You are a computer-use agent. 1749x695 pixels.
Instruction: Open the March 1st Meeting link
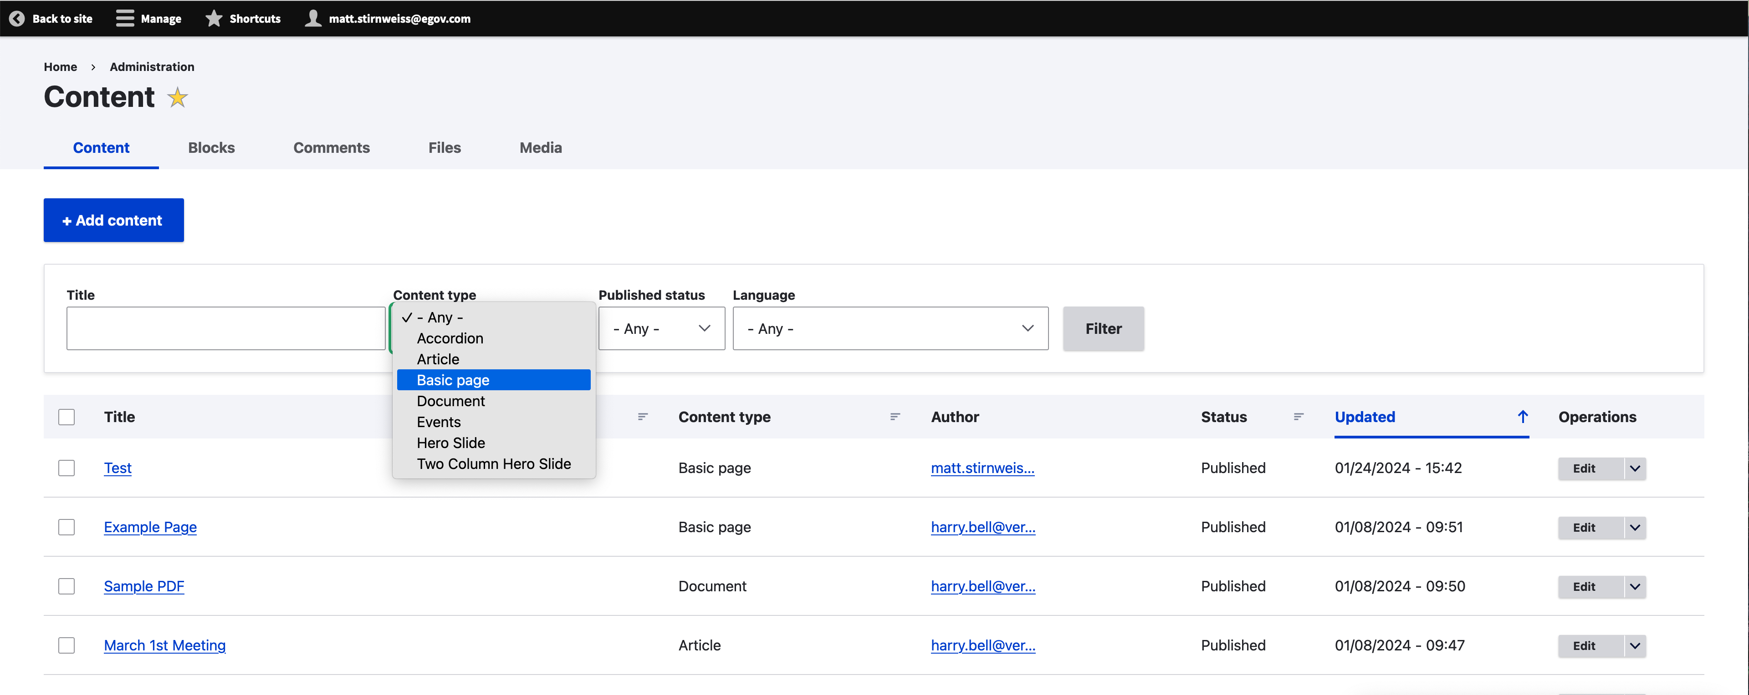[164, 645]
